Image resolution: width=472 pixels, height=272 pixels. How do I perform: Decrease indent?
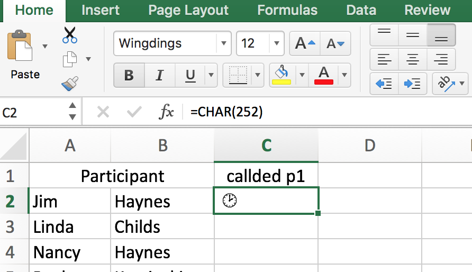click(384, 84)
